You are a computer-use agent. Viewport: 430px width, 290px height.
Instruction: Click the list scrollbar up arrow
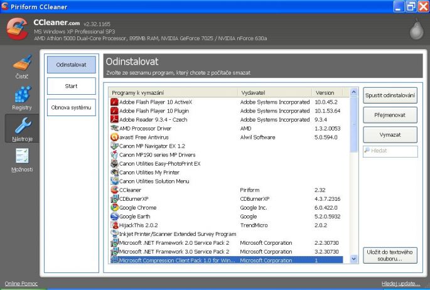pos(354,92)
